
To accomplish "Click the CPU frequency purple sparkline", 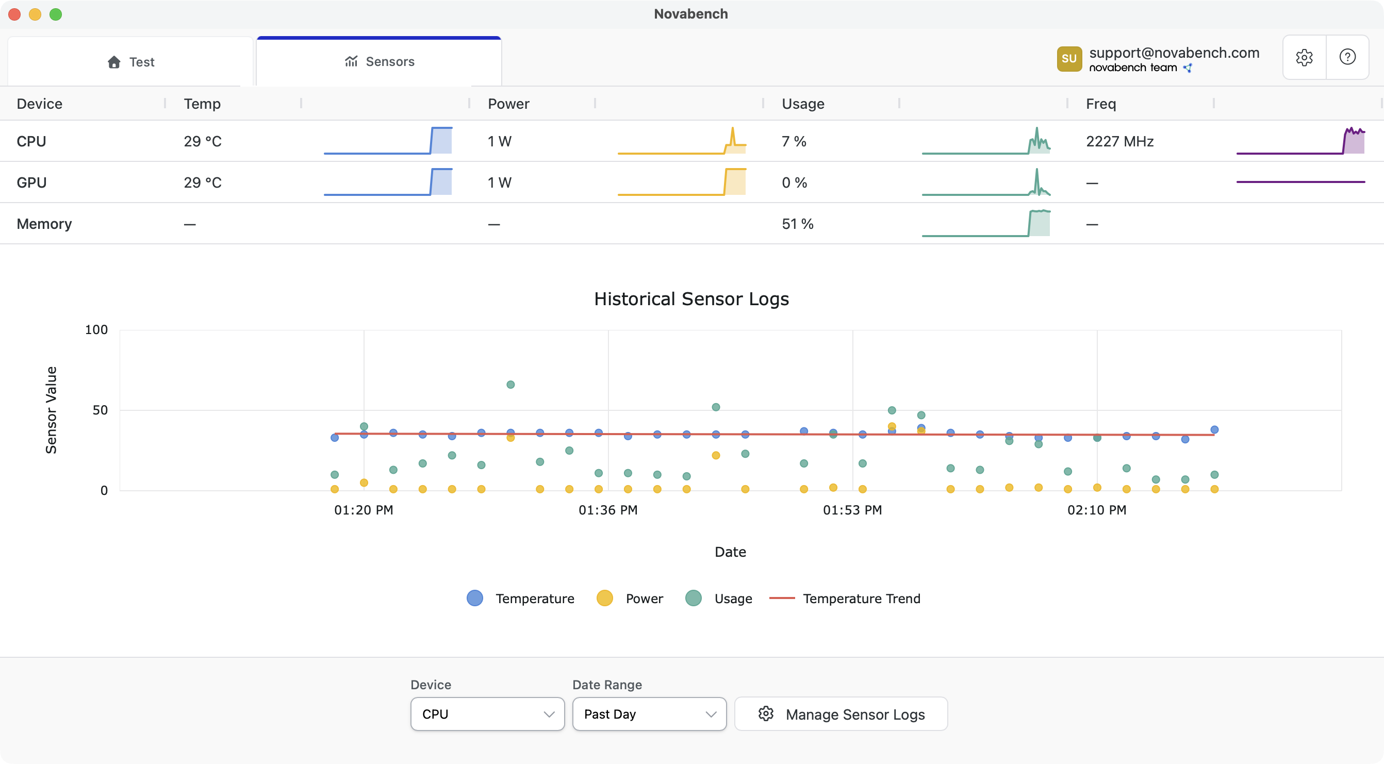I will click(1300, 141).
